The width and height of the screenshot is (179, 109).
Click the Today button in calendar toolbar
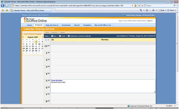coord(47,36)
